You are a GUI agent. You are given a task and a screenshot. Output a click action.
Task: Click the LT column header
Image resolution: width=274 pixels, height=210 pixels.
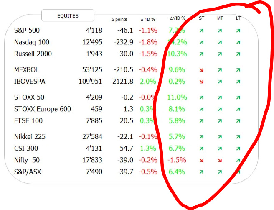[238, 18]
